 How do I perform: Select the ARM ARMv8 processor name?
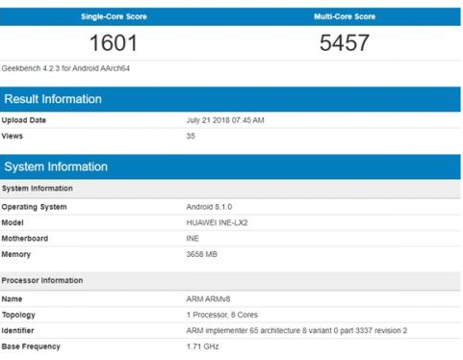(208, 299)
